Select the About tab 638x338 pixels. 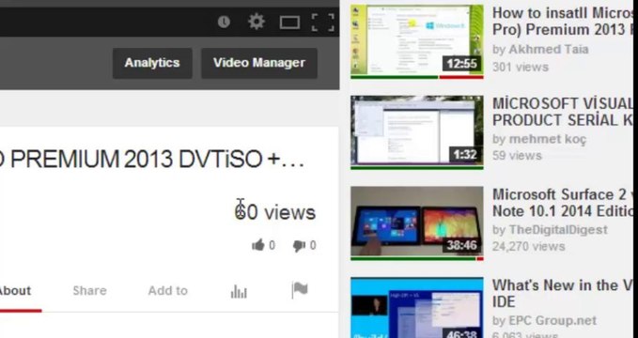[x=15, y=291]
